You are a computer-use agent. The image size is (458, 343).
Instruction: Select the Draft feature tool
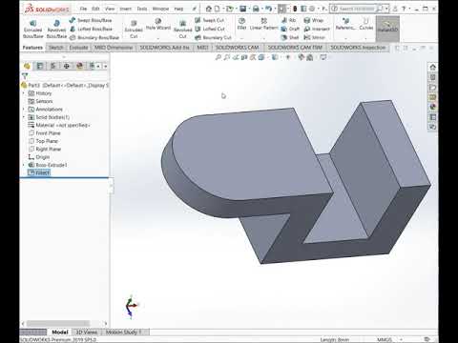tap(290, 29)
